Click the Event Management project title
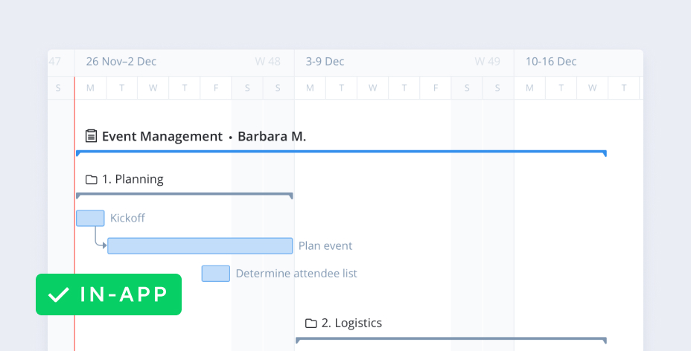 point(162,137)
